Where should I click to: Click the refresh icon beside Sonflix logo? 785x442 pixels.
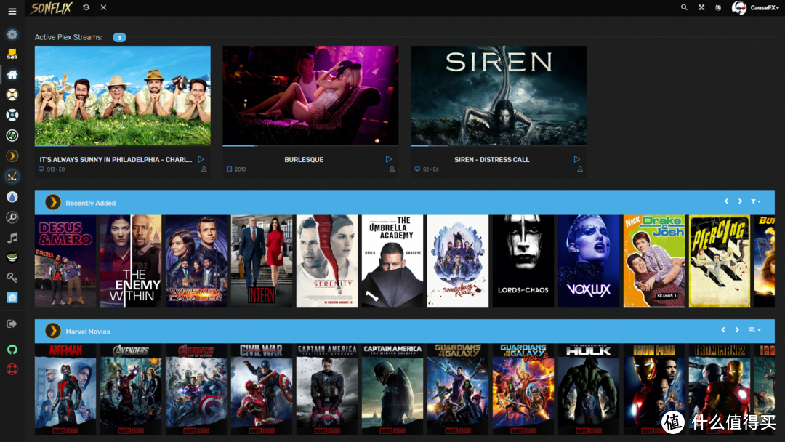click(x=86, y=7)
